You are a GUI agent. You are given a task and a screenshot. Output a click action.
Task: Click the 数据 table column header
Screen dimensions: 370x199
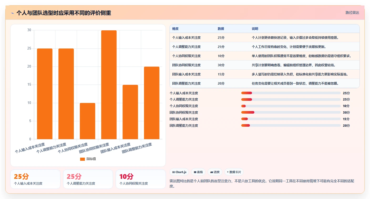pos(221,29)
